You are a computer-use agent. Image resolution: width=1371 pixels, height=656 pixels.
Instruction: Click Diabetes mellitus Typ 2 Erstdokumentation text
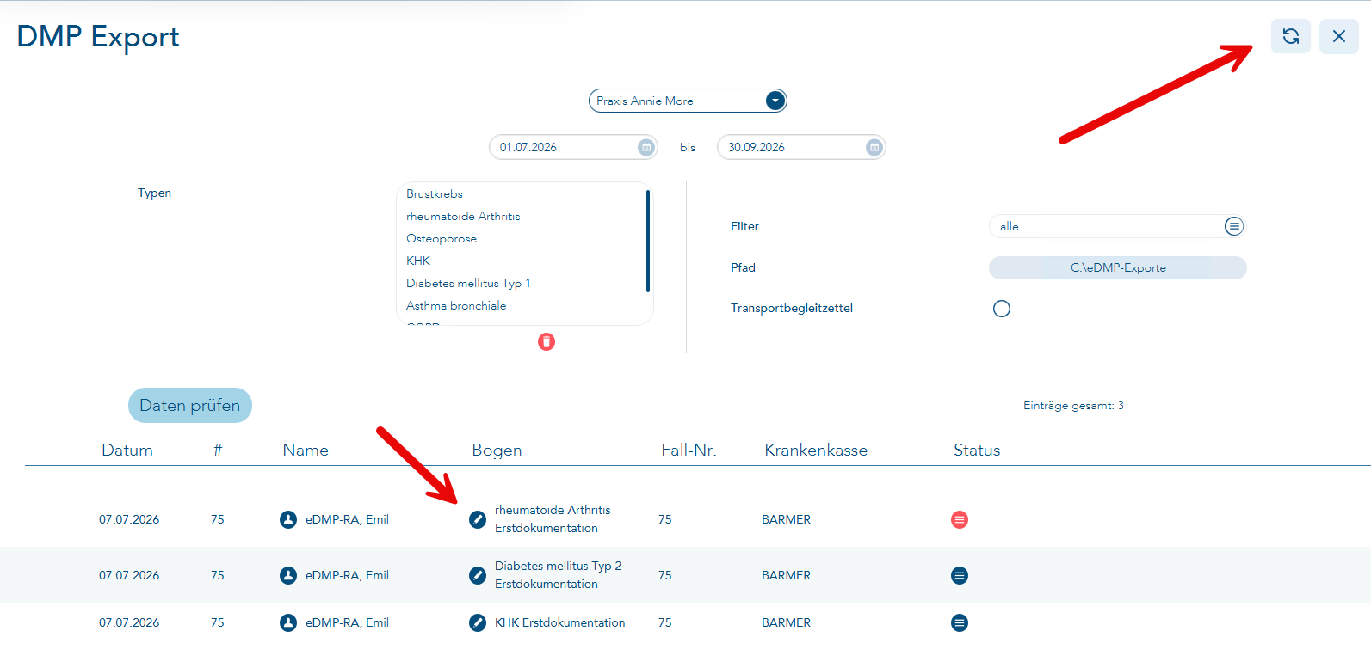pyautogui.click(x=558, y=575)
